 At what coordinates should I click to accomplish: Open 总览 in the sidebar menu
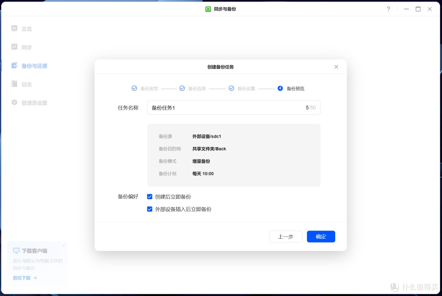[27, 29]
